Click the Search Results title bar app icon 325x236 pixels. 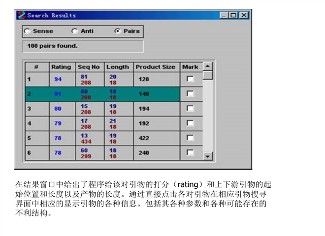pos(22,15)
